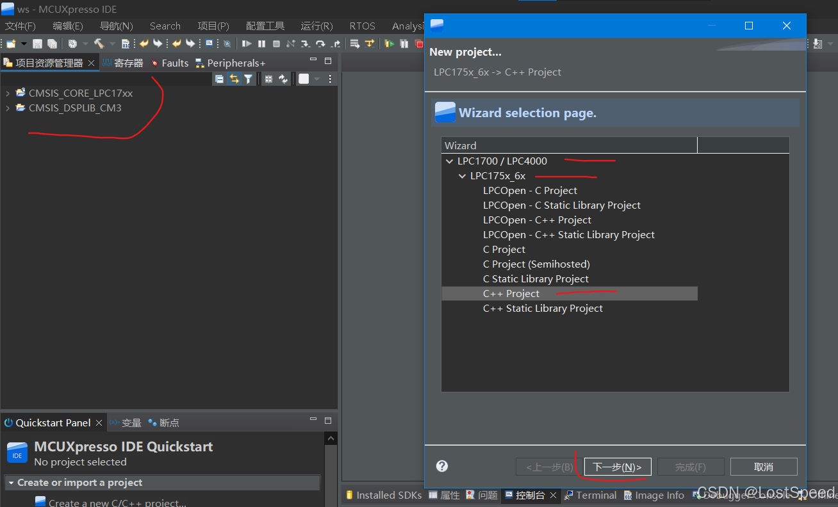Close the Quickstart Panel tab

point(99,422)
